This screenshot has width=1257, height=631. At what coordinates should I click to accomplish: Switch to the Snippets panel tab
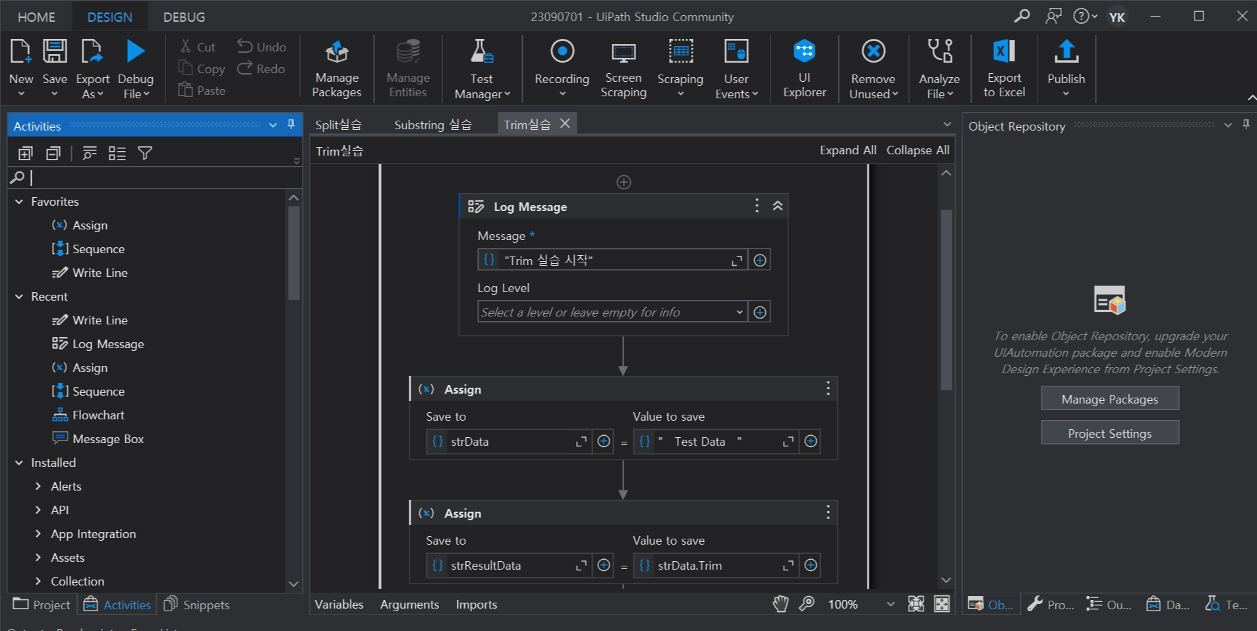[x=196, y=605]
